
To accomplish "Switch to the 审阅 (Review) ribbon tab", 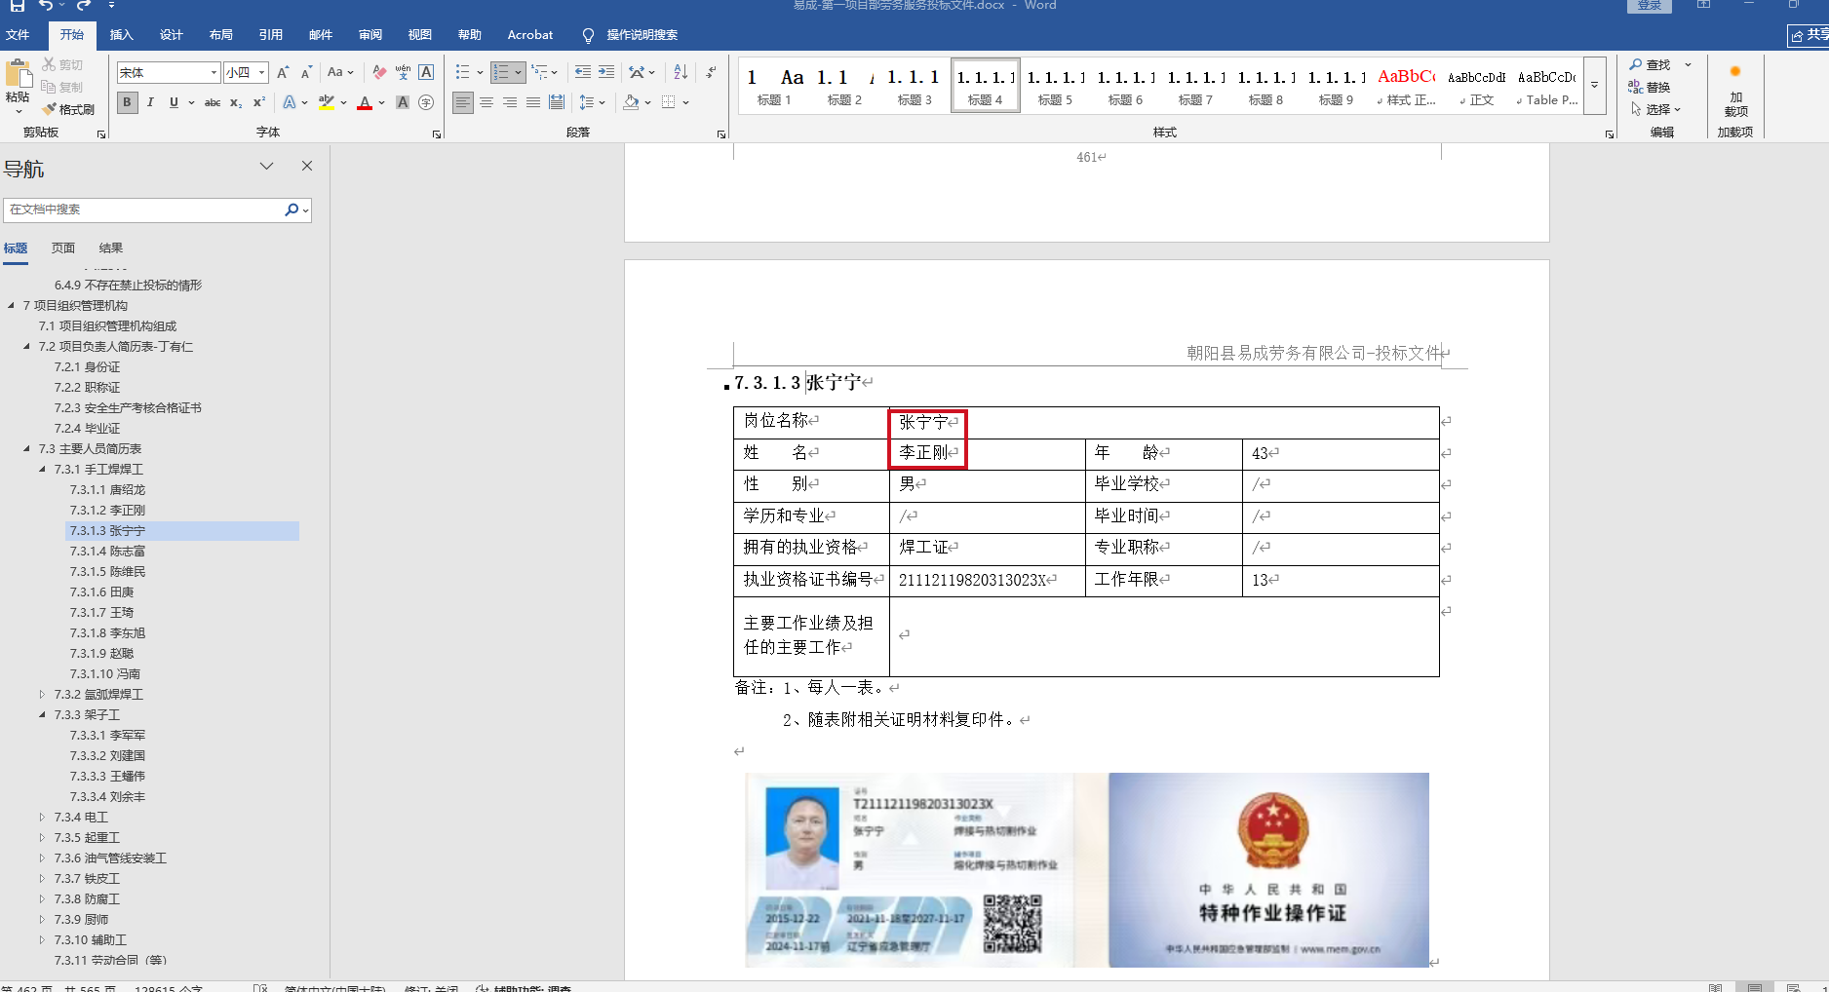I will click(x=370, y=35).
